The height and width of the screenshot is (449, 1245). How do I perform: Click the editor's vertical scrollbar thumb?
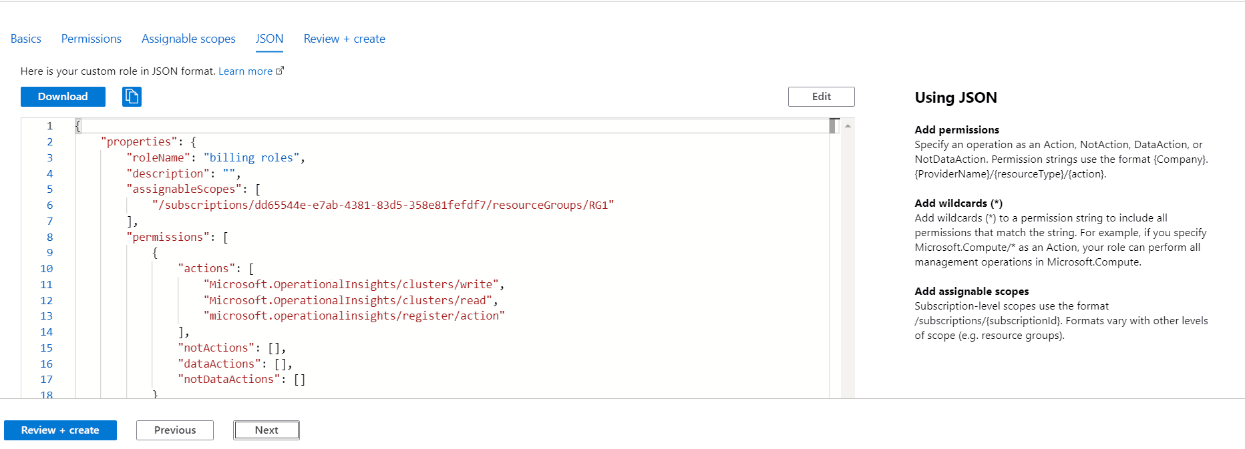click(834, 126)
